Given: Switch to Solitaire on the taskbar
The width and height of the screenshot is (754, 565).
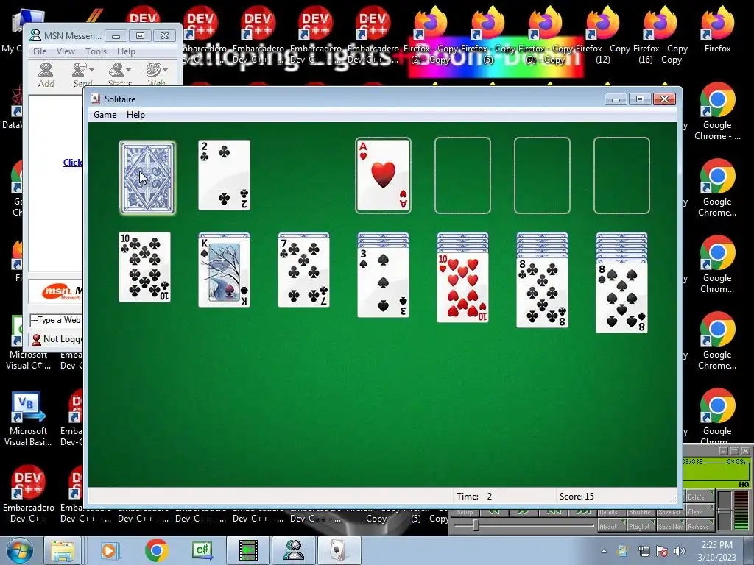Looking at the screenshot, I should (x=339, y=550).
